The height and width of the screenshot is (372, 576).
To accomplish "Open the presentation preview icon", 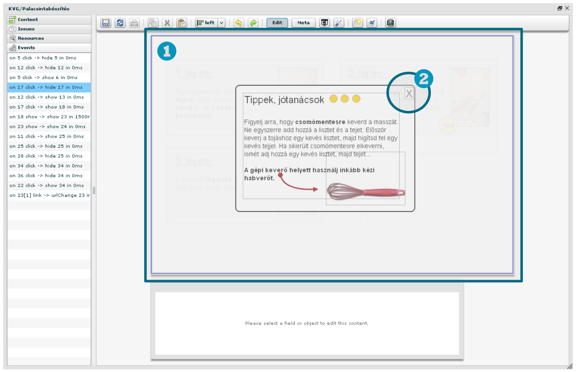I will pos(324,23).
